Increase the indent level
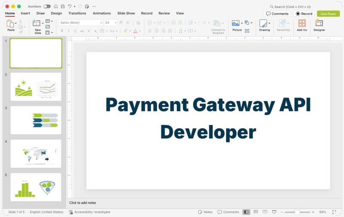This screenshot has width=344, height=217. tap(180, 22)
